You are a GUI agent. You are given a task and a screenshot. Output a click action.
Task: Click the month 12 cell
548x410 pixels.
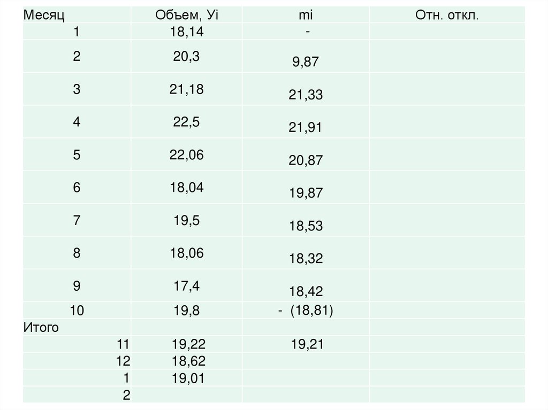123,361
